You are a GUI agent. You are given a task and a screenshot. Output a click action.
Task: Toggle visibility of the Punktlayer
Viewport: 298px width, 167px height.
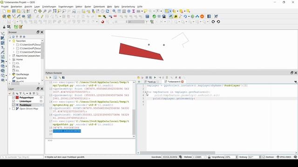tap(14, 105)
